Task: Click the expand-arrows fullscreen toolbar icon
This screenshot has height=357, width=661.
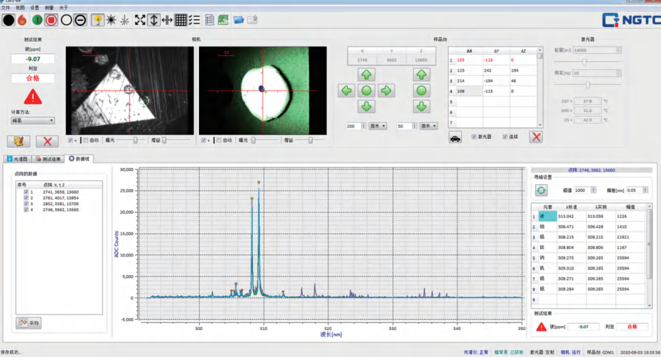Action: click(x=140, y=20)
